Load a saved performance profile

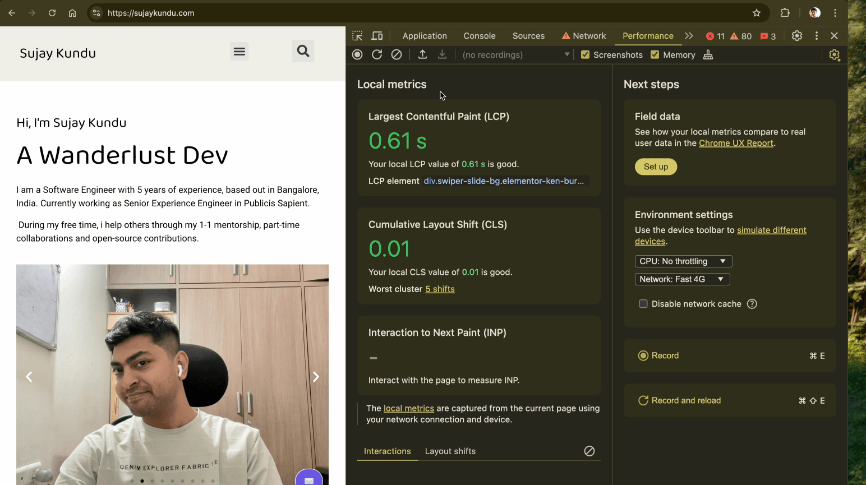[x=422, y=54]
